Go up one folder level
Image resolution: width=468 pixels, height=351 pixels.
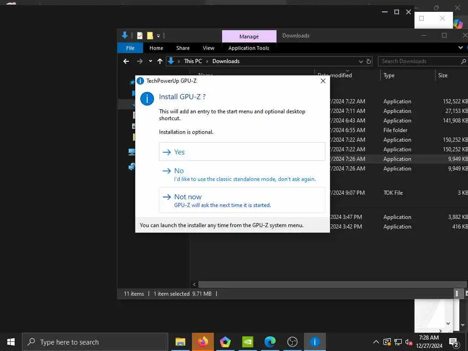[160, 61]
